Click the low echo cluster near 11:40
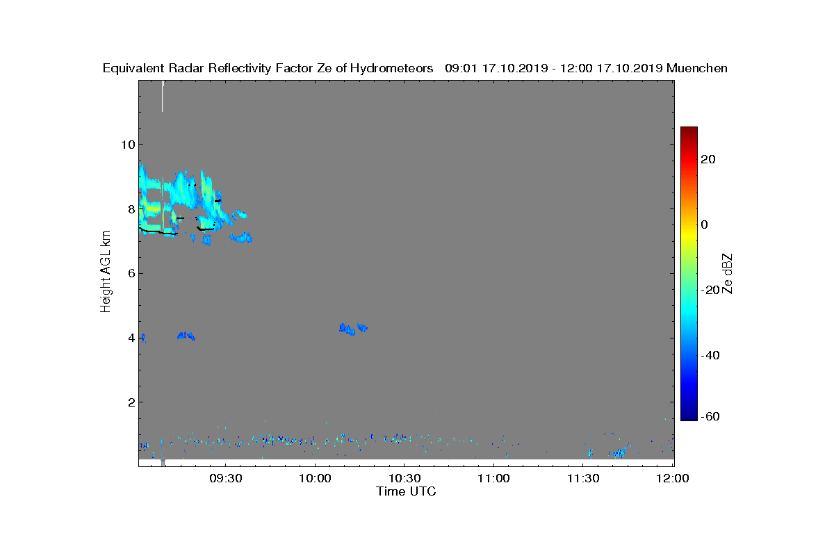The height and width of the screenshot is (556, 834). [x=618, y=452]
